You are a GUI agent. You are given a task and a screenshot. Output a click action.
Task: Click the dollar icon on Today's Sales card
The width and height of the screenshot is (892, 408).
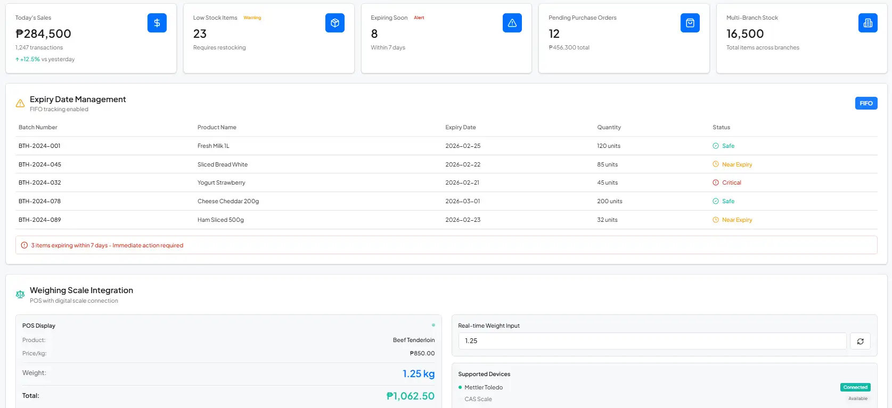coord(157,23)
